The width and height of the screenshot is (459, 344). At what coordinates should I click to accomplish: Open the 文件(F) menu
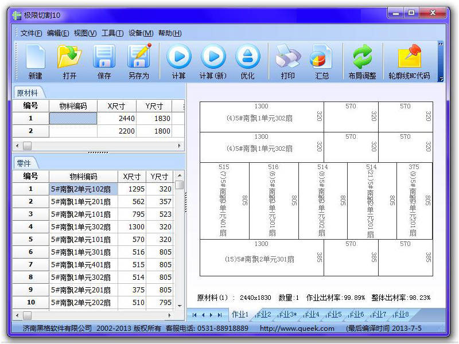coord(31,33)
